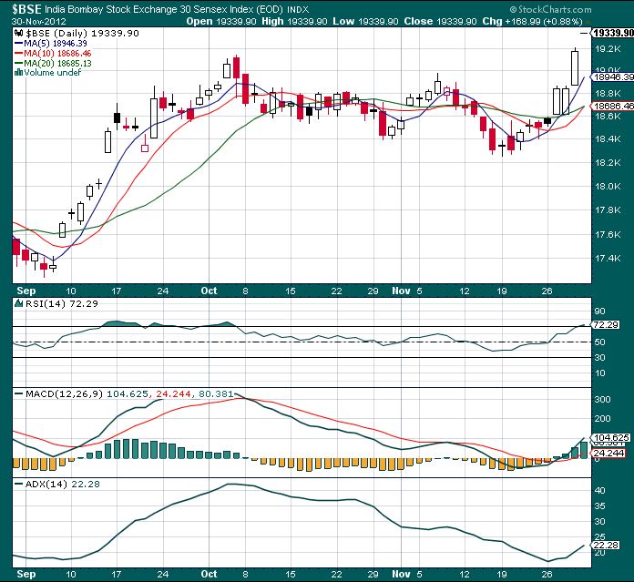Click the 18686.46 MA(10) price tag

click(x=612, y=107)
